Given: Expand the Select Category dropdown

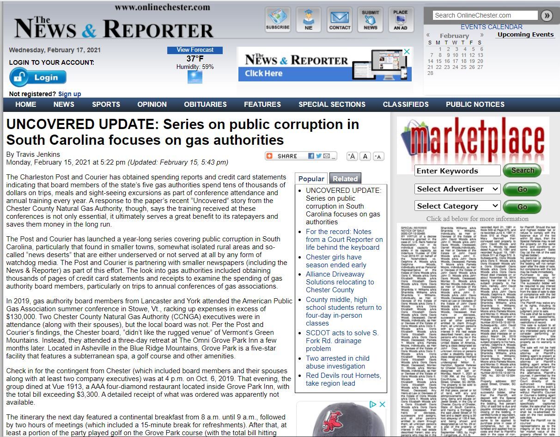Looking at the screenshot, I should [457, 206].
